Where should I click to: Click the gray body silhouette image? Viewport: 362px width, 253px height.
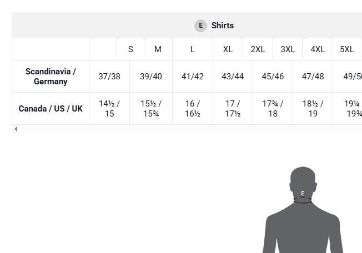click(x=303, y=209)
